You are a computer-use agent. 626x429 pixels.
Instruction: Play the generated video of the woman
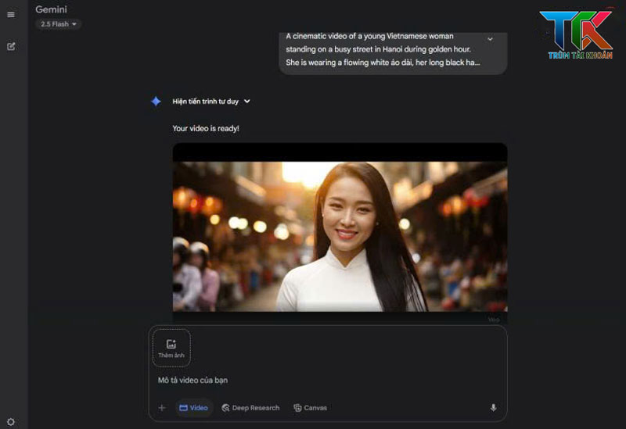pos(340,234)
